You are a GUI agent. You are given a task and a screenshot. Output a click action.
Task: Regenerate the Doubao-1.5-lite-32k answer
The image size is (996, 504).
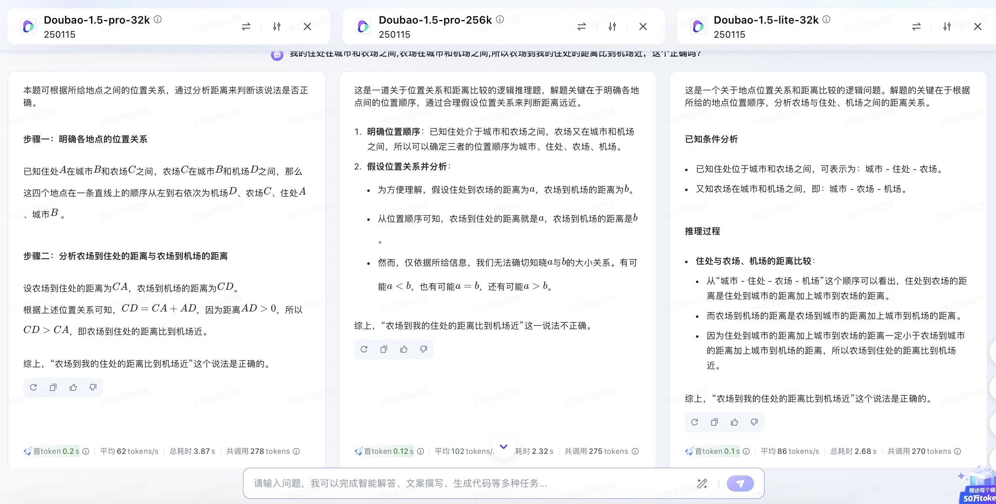tap(695, 422)
